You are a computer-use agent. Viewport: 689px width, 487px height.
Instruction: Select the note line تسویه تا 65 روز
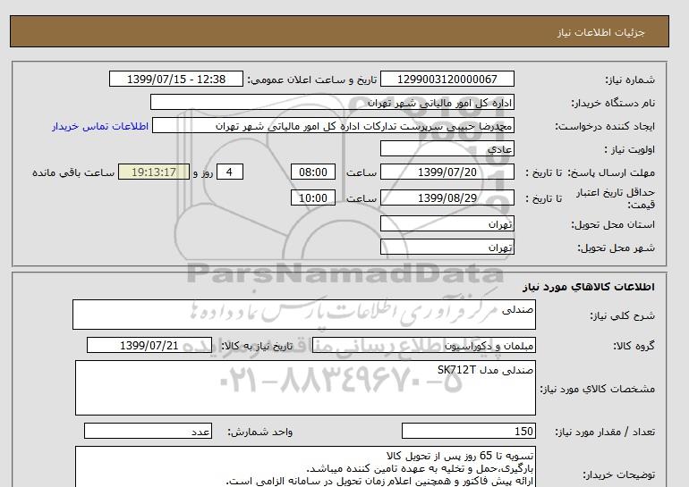(x=460, y=456)
